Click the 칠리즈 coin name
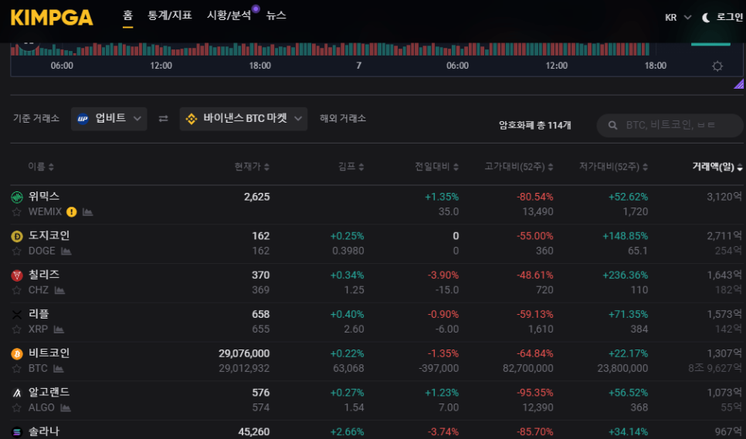This screenshot has height=439, width=746. click(x=44, y=275)
